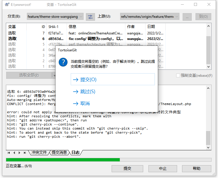
Task: Select commit row with ID 3
Action: (31, 55)
